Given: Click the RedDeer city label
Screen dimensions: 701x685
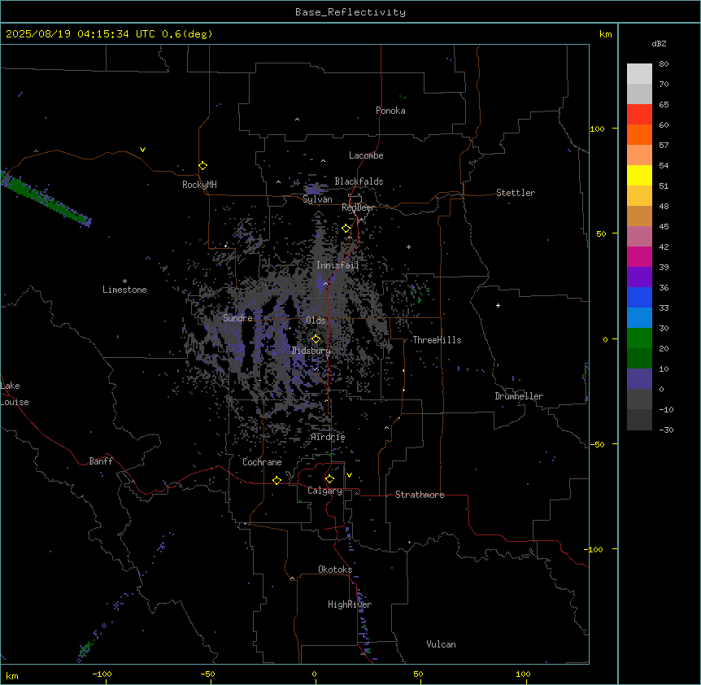Looking at the screenshot, I should point(359,207).
